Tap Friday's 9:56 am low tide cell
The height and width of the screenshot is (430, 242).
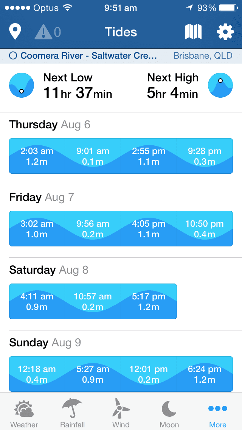(93, 229)
